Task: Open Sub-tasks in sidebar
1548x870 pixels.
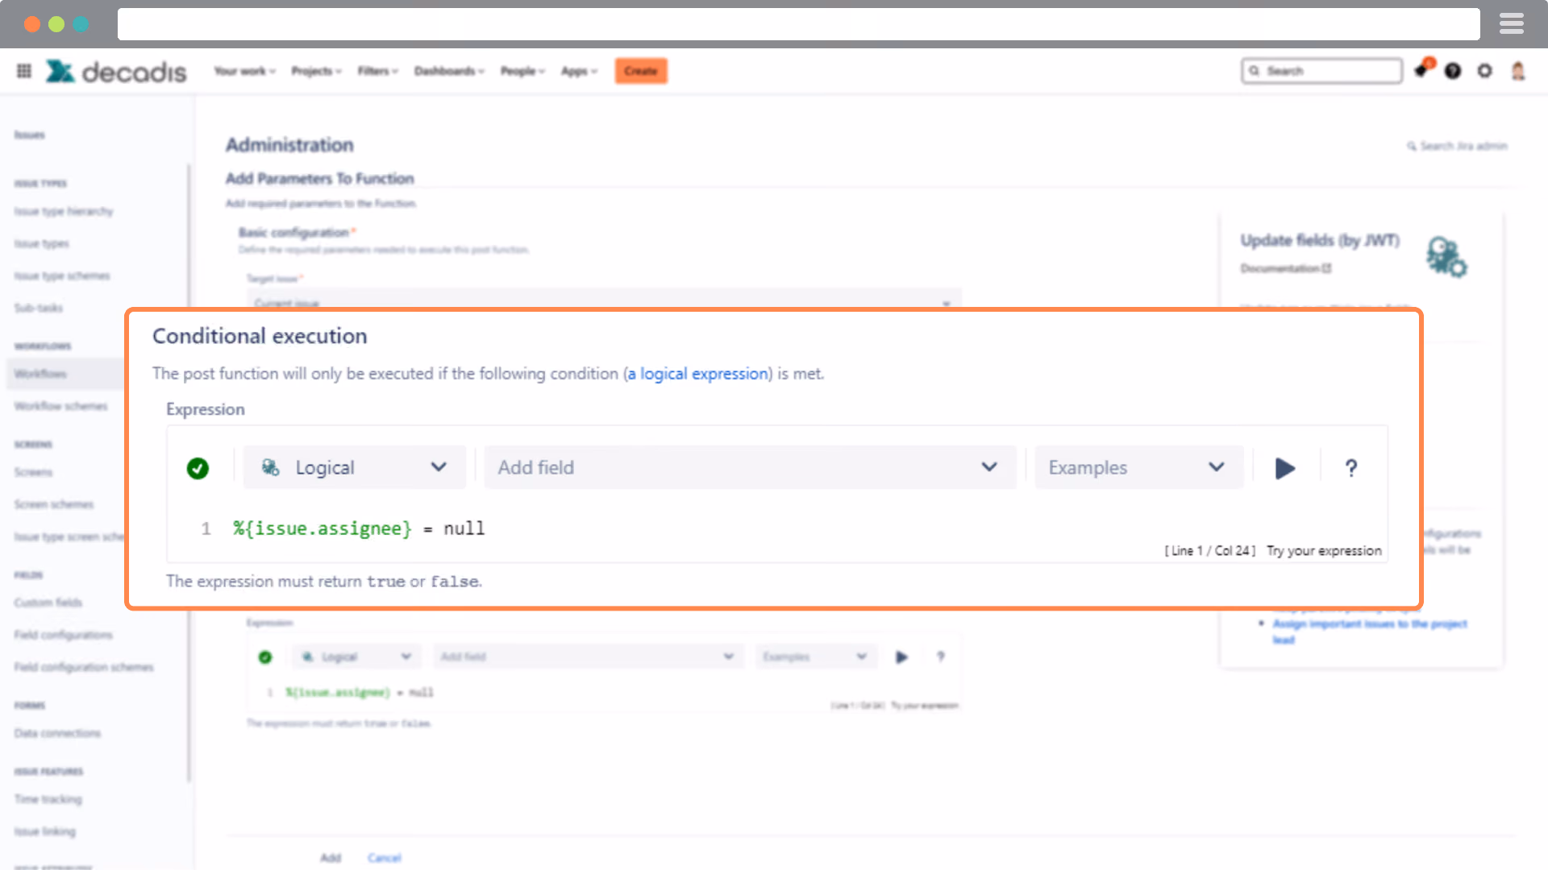Action: [38, 308]
